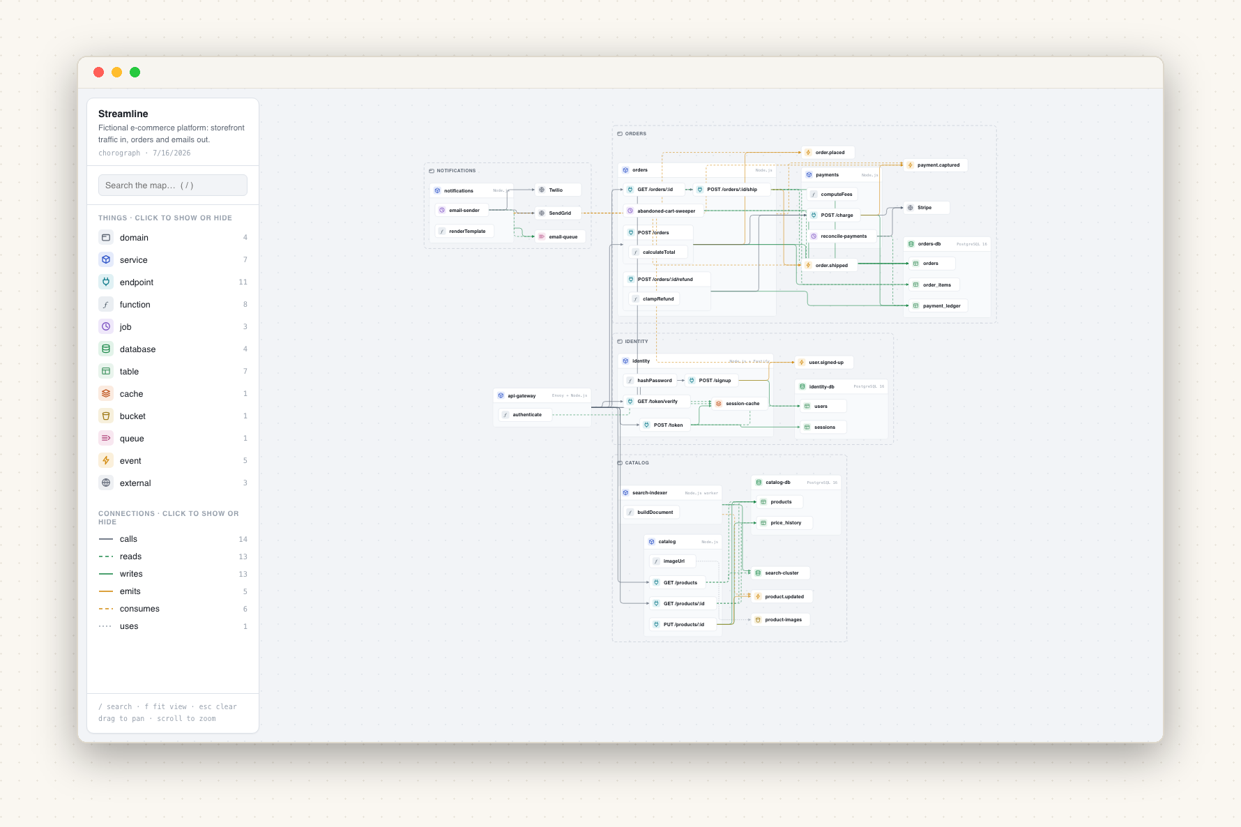Toggle visibility of reads connections

[x=173, y=556]
